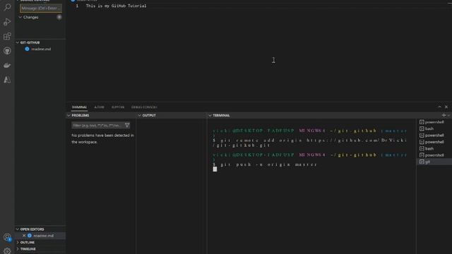Screen dimensions: 452x254
Task: Click the Problems filter funnel icon
Action: pyautogui.click(x=127, y=126)
